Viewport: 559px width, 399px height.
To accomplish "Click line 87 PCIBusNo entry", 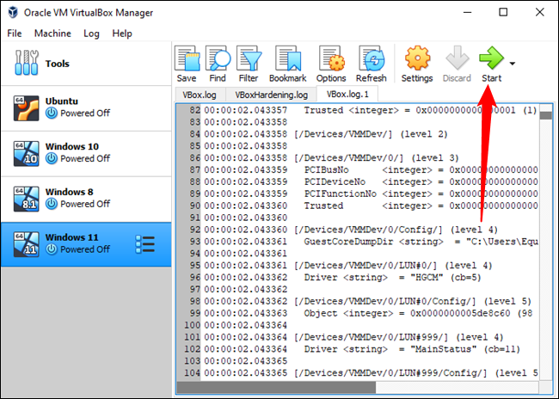I will [x=421, y=170].
